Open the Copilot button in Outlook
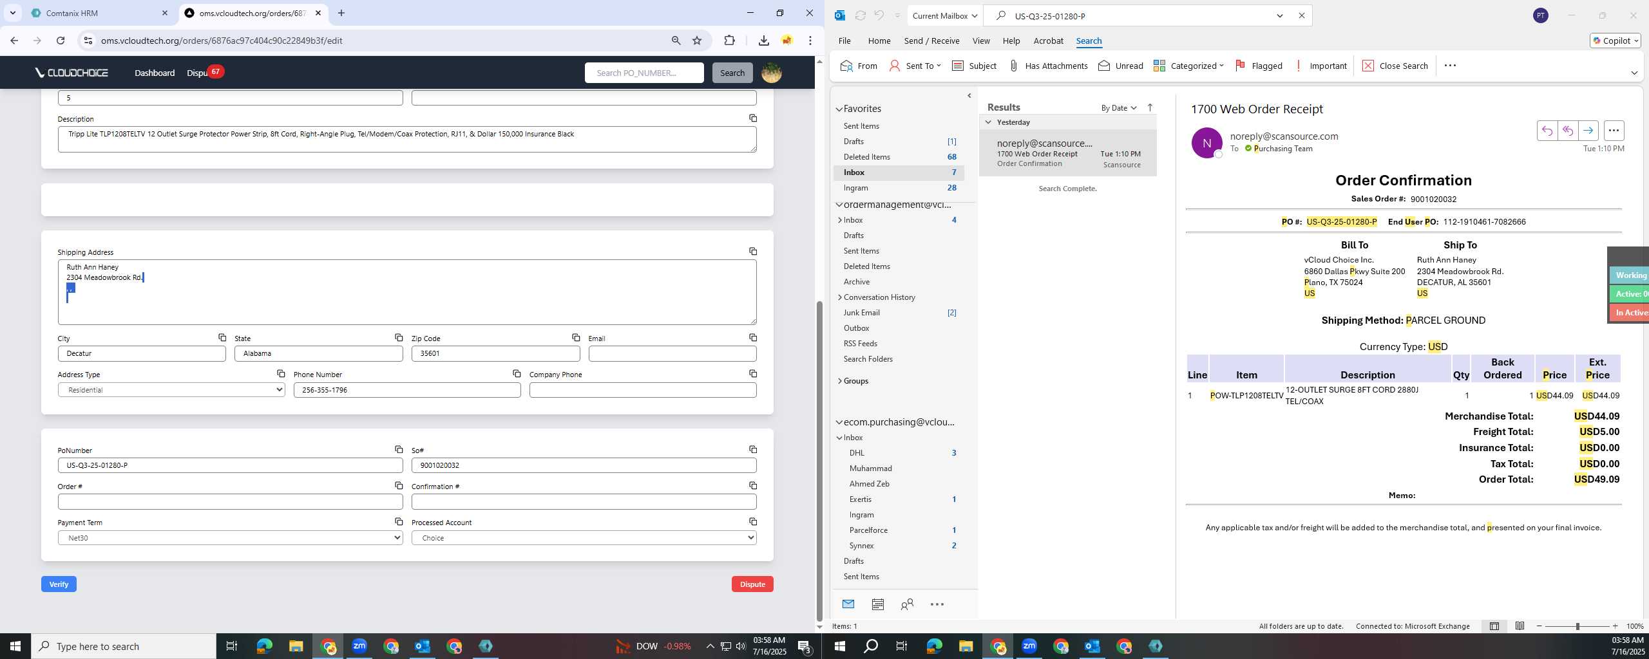 (1615, 41)
